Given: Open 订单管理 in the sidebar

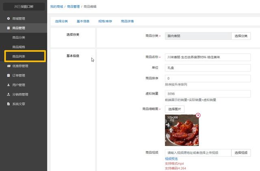Looking at the screenshot, I should [x=24, y=75].
